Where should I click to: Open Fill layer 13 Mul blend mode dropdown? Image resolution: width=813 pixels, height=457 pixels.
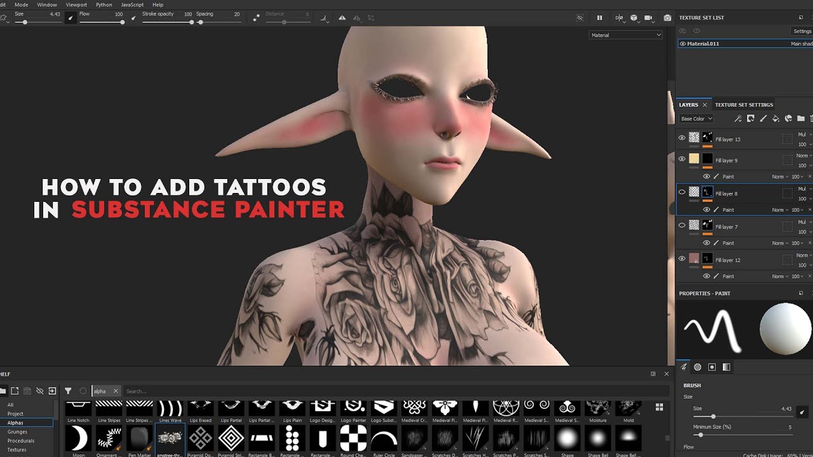tap(803, 135)
